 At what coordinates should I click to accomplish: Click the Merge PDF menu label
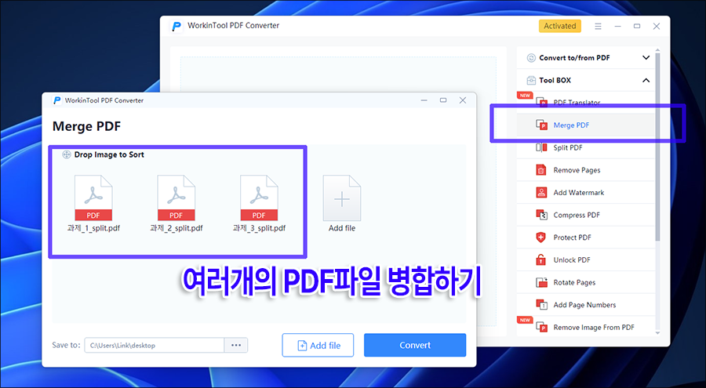[571, 125]
